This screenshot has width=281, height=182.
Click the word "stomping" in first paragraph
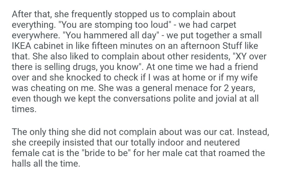(x=100, y=25)
